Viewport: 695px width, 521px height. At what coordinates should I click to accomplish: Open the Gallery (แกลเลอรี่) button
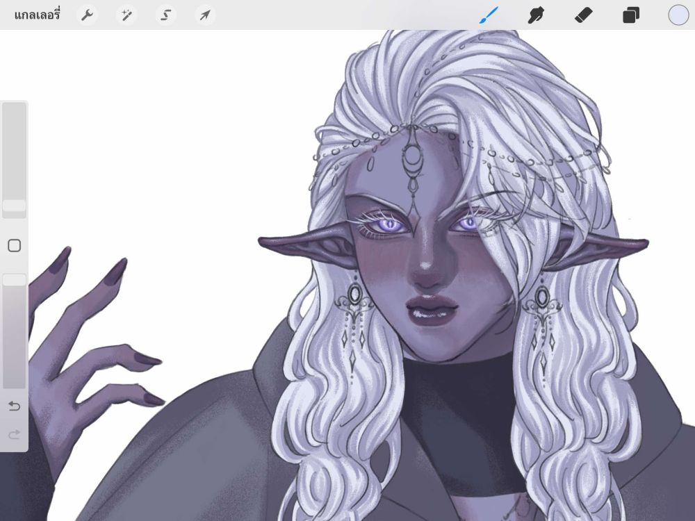coord(38,15)
